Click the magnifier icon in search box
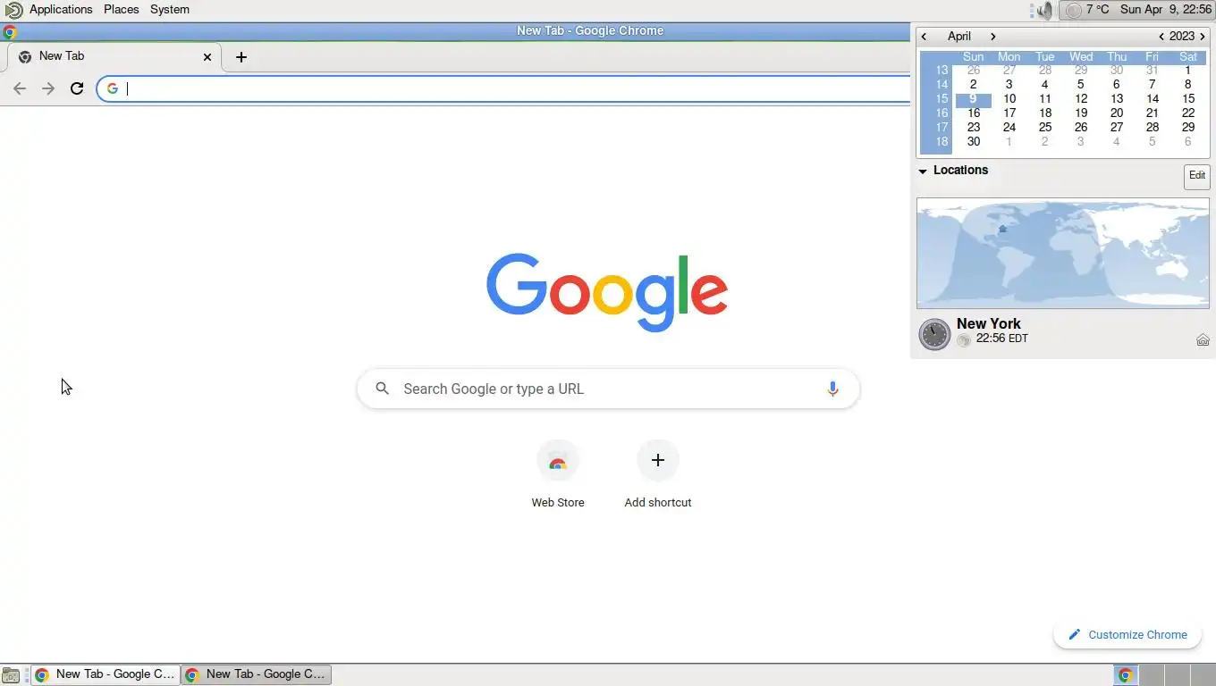Image resolution: width=1216 pixels, height=686 pixels. 382,389
